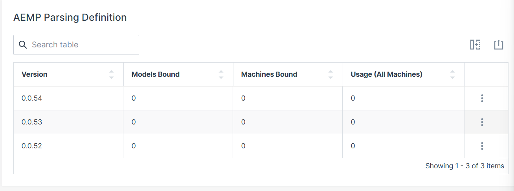Screen dimensions: 514x191
Task: Click the Models Bound column header
Action: [155, 74]
